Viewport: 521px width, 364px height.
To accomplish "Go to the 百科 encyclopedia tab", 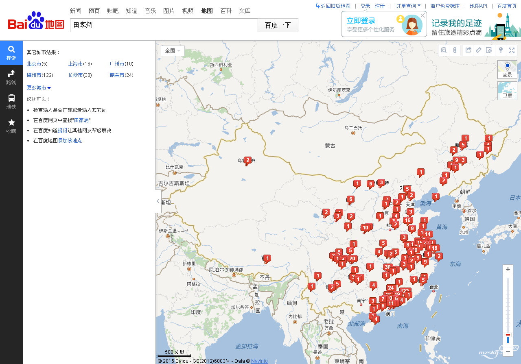I will click(x=226, y=11).
